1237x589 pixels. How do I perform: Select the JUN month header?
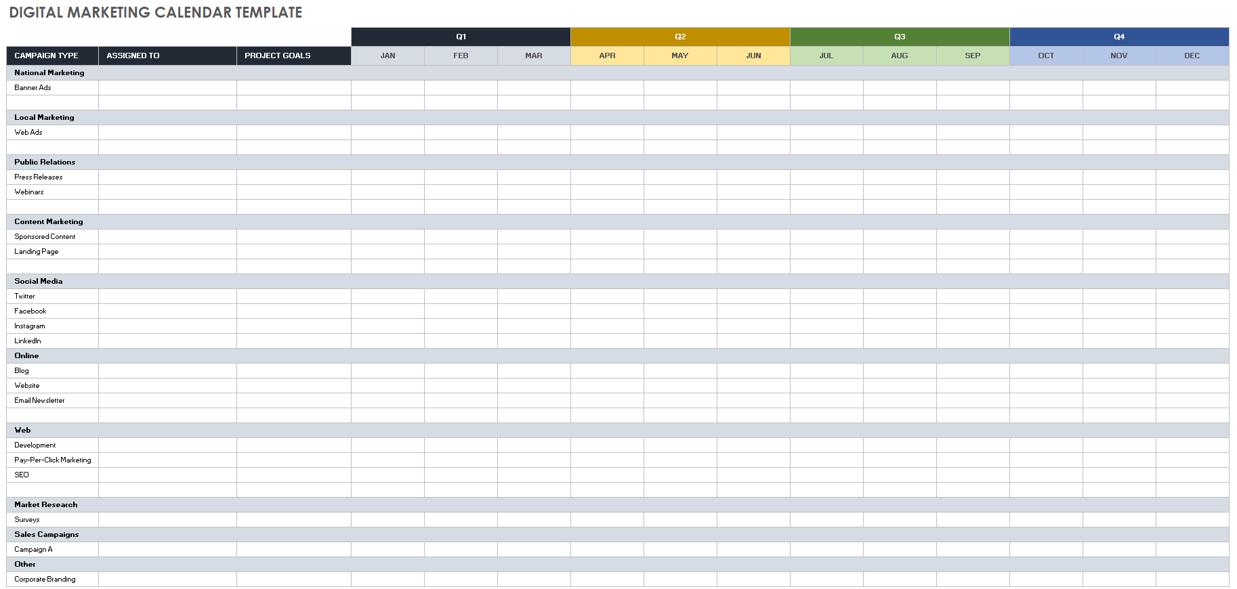point(753,56)
